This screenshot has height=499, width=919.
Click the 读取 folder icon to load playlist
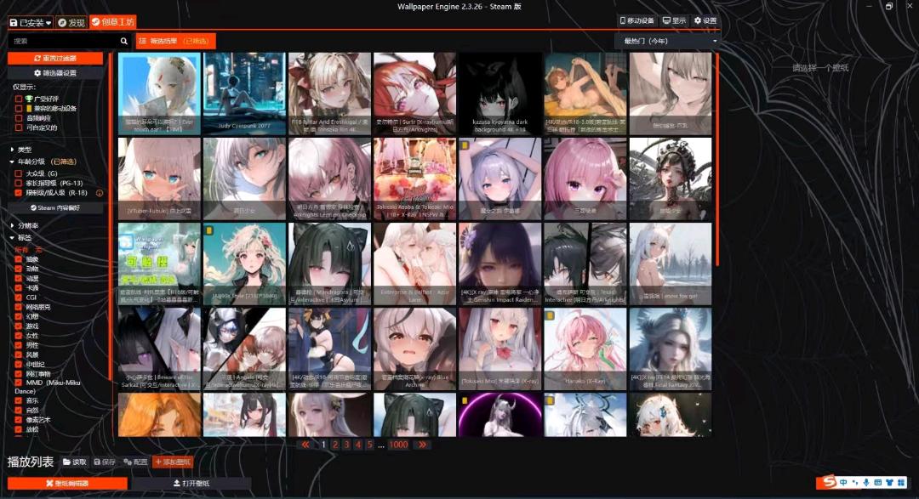[x=74, y=462]
